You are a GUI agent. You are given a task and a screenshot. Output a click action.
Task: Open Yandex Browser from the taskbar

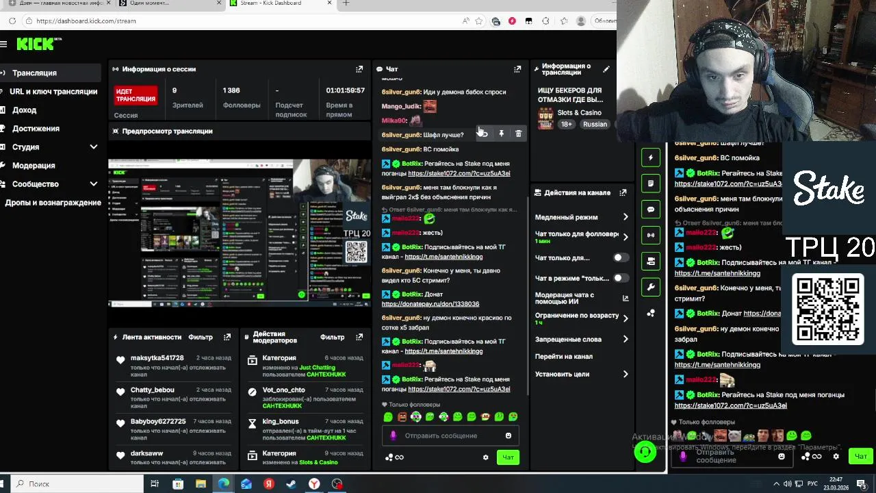[x=314, y=484]
